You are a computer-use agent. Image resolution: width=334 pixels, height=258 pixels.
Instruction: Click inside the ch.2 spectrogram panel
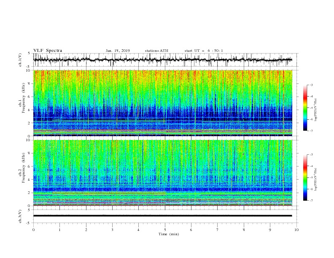[x=163, y=173]
